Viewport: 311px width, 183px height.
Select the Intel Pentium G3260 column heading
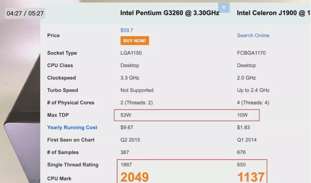click(x=170, y=13)
